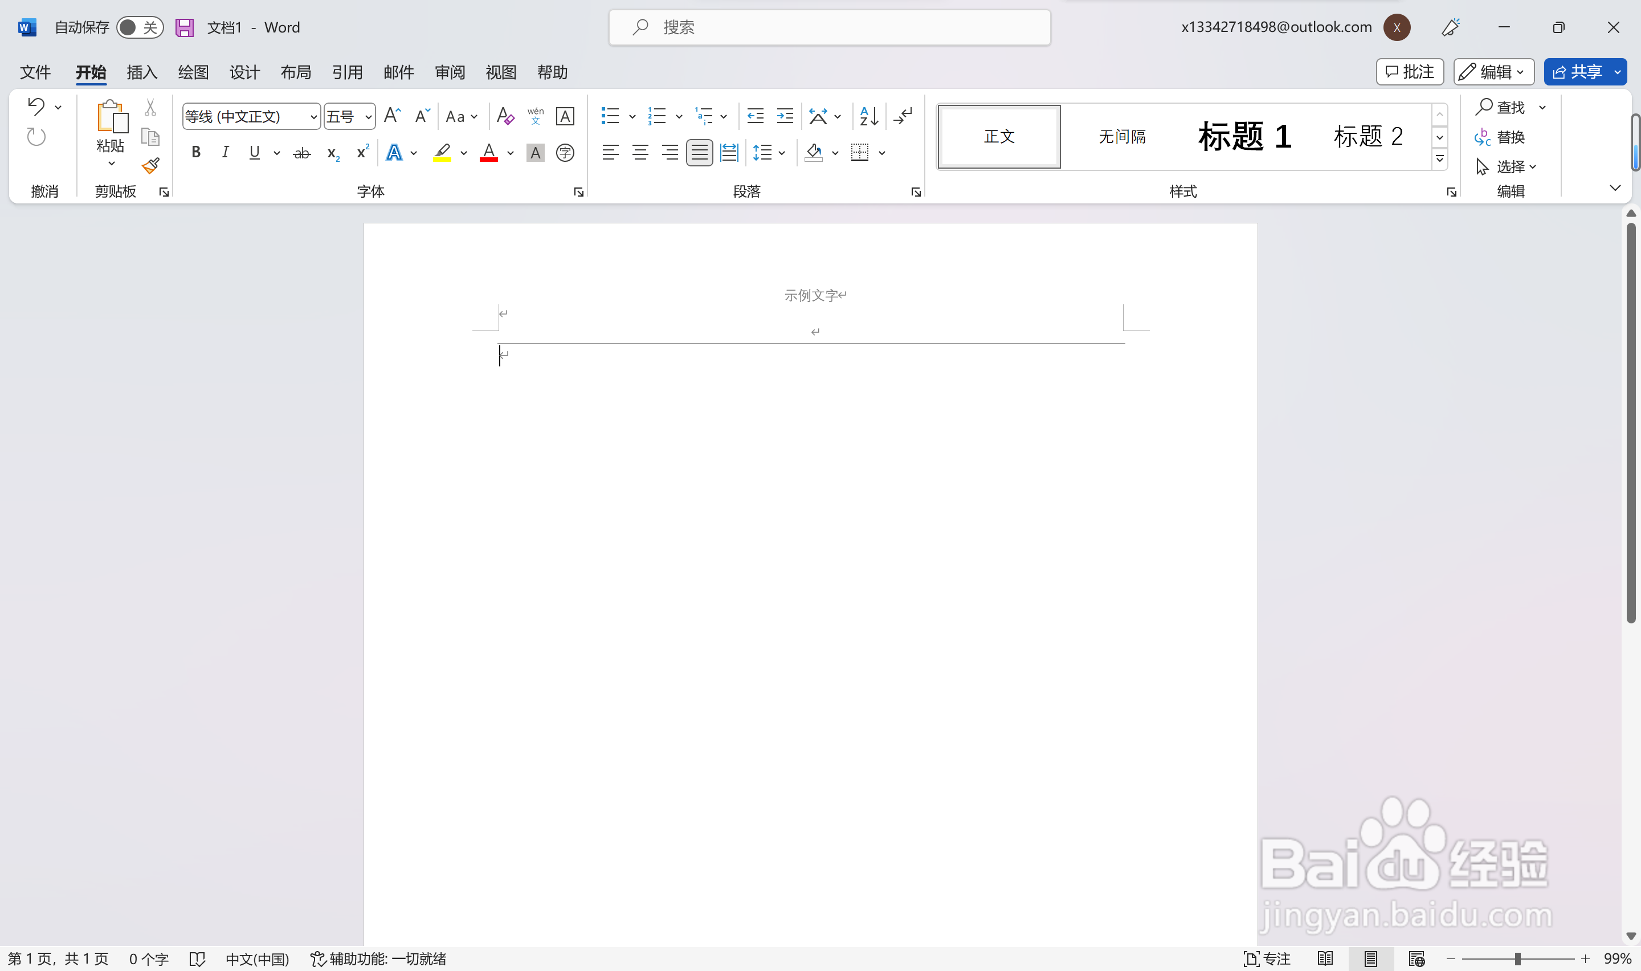Click the distributed alignment icon
Image resolution: width=1641 pixels, height=971 pixels.
coord(729,153)
